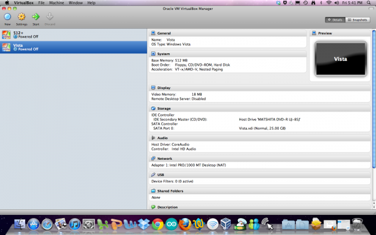Open the Help menu
This screenshot has width=376, height=235.
pos(91,3)
